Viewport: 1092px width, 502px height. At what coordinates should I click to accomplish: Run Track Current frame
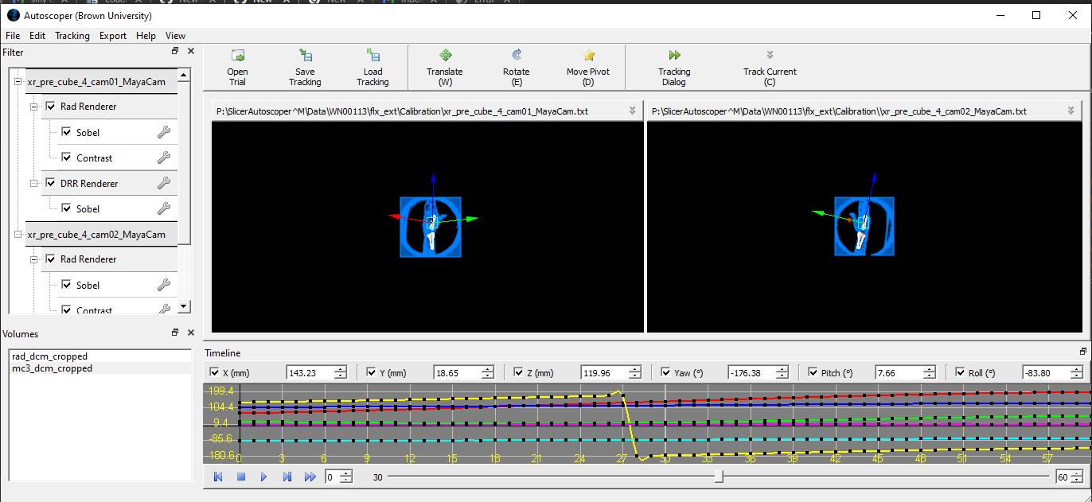point(769,67)
